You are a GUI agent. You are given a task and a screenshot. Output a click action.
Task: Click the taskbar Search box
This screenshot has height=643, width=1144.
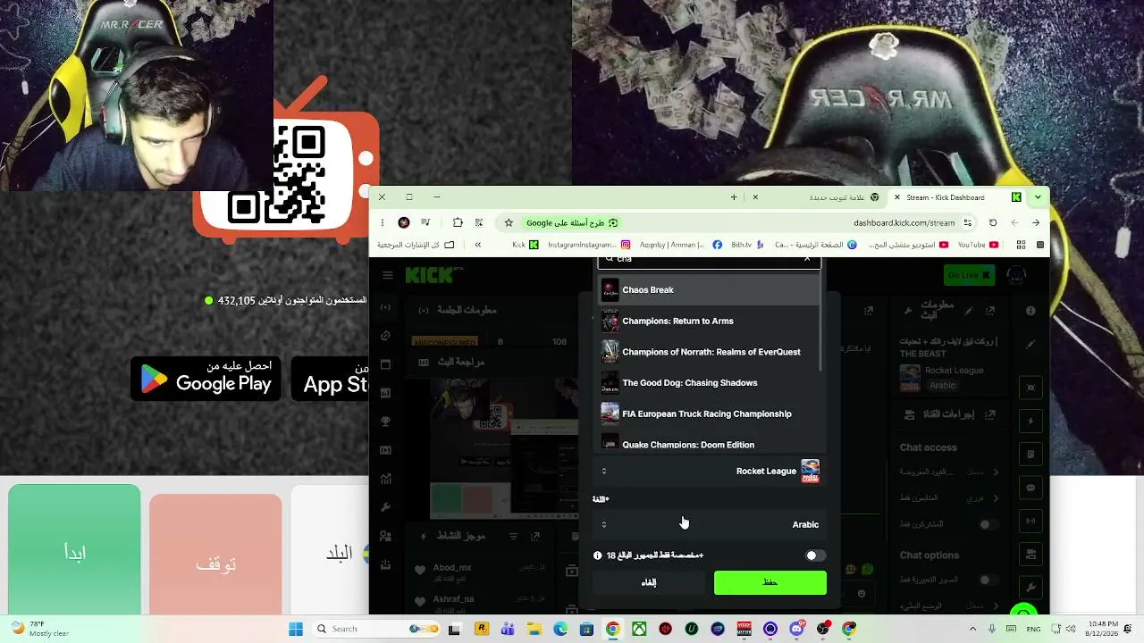pyautogui.click(x=374, y=629)
